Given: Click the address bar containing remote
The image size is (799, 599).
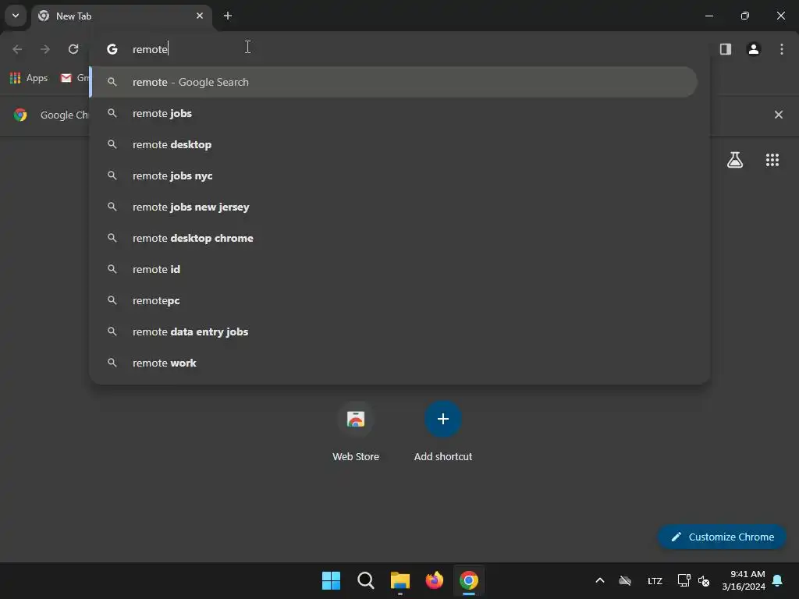Looking at the screenshot, I should coord(399,49).
